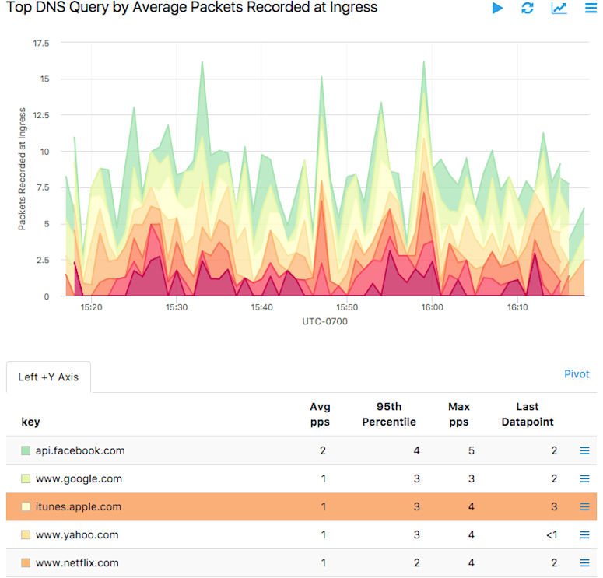
Task: Click the <1 last datapoint for yahoo
Action: tap(552, 535)
